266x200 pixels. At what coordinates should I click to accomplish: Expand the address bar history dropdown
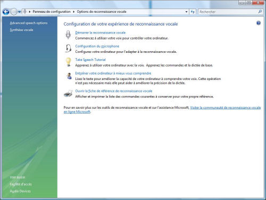[x=186, y=12]
